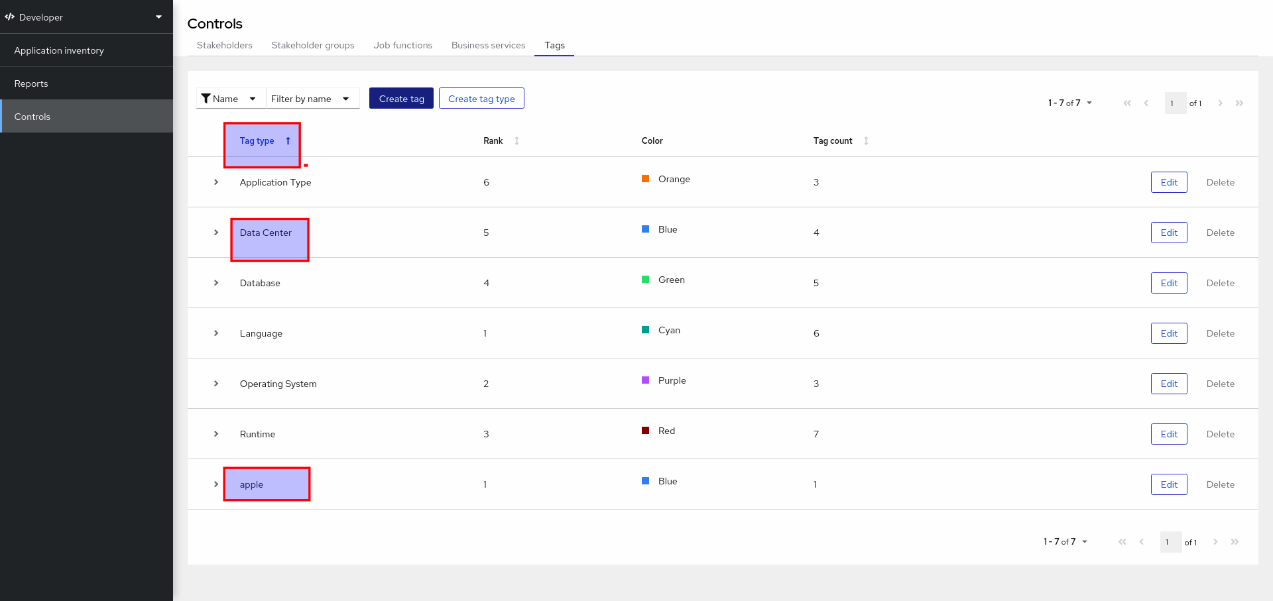Sort by Tag count column sort icon

click(866, 140)
